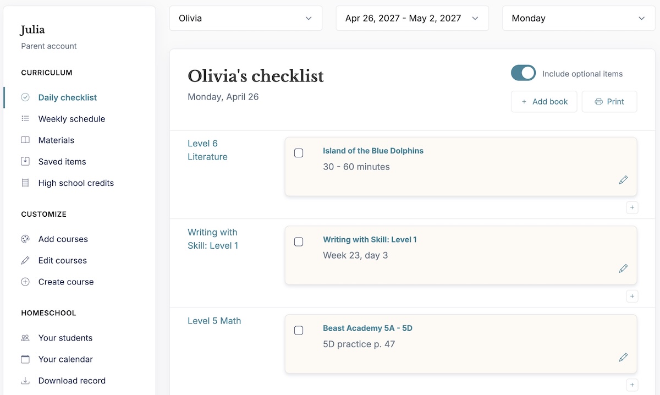This screenshot has height=395, width=660.
Task: Click the Weekly schedule list icon
Action: coord(25,119)
